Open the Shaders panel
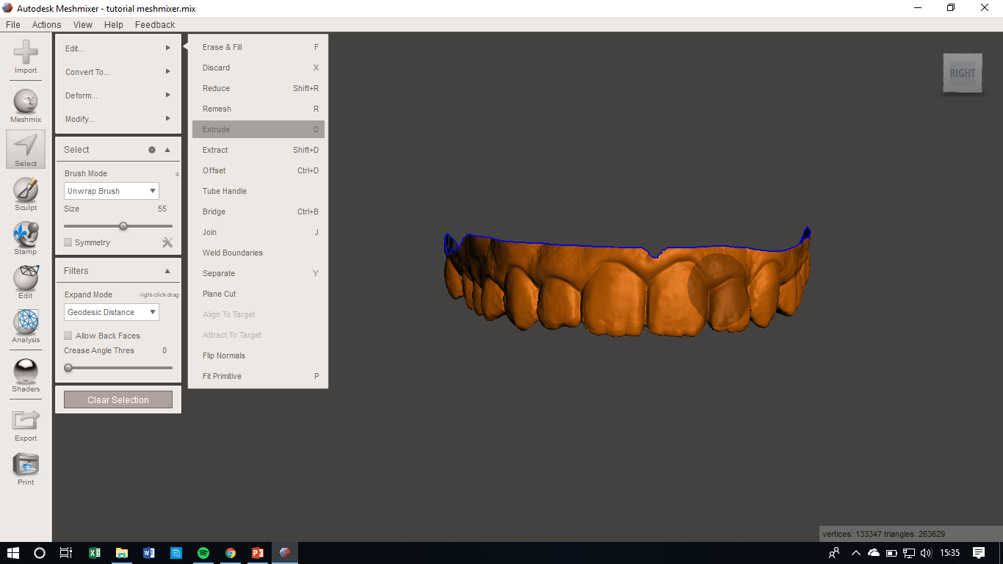Image resolution: width=1003 pixels, height=564 pixels. coord(26,375)
